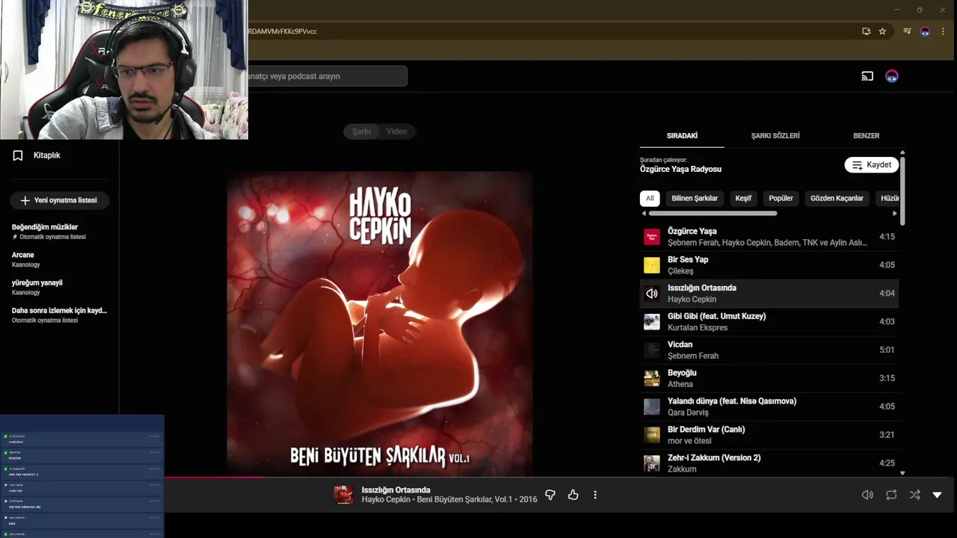Click queue scrollbar down arrow
The height and width of the screenshot is (538, 957).
902,473
